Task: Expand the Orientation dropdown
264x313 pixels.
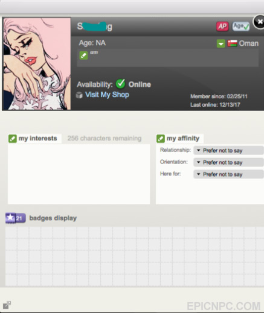Action: [x=228, y=162]
